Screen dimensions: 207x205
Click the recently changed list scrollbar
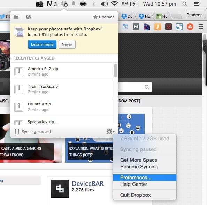coord(115,70)
